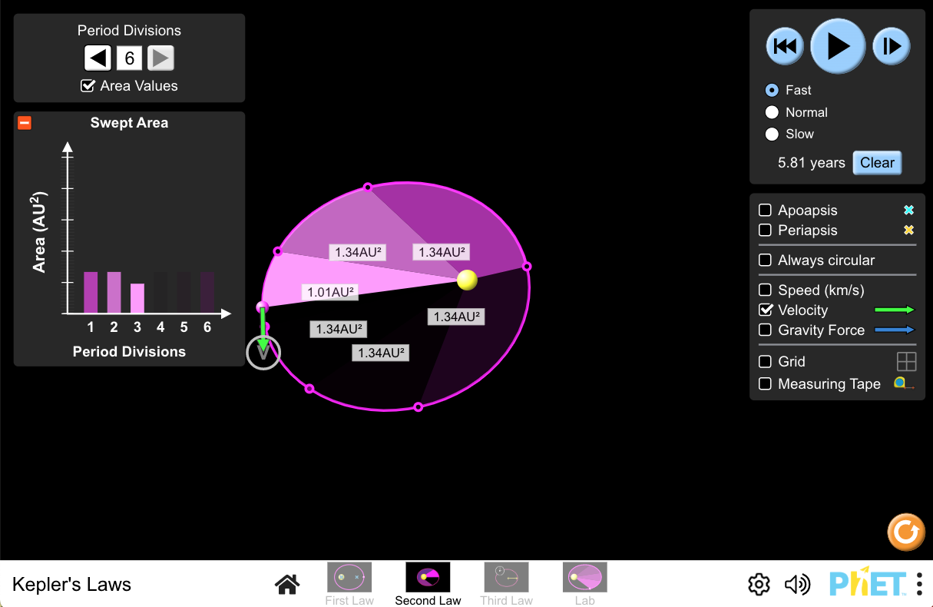
Task: Return to the home screen
Action: click(286, 584)
